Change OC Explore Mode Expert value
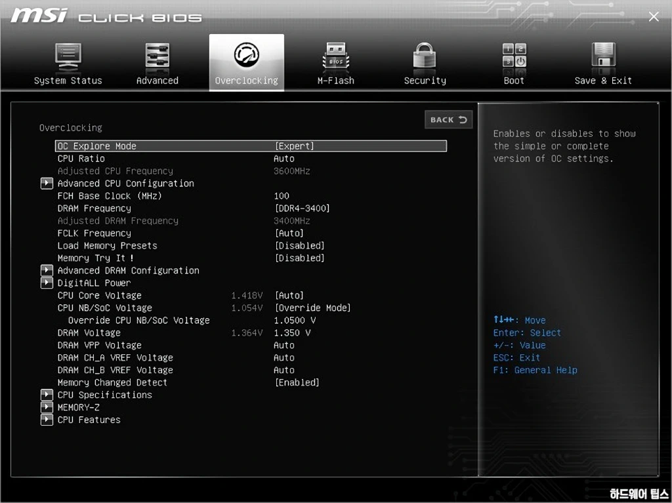Image resolution: width=672 pixels, height=503 pixels. pos(294,146)
